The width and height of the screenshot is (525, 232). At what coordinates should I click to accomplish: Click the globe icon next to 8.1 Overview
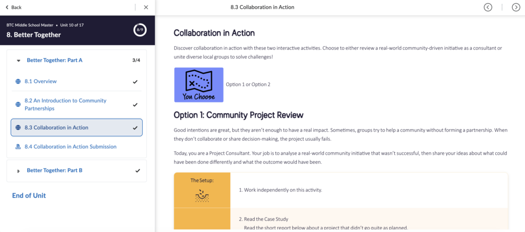point(18,81)
